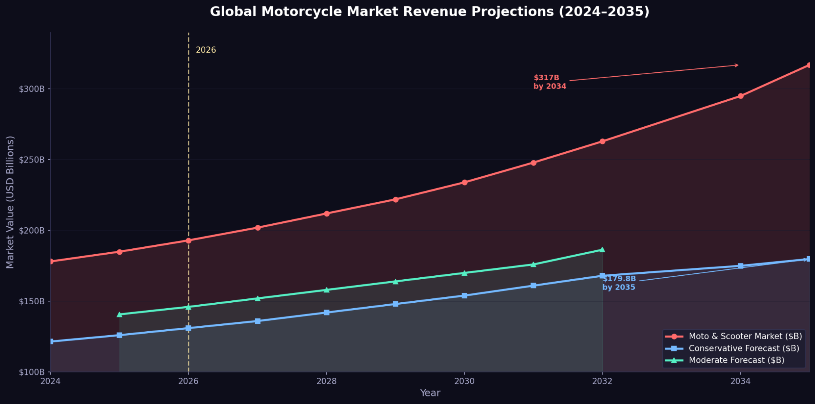
Task: Click the blue square marker at 2031
Action: click(533, 285)
